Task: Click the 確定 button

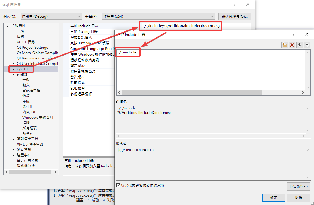Action: tap(273, 198)
